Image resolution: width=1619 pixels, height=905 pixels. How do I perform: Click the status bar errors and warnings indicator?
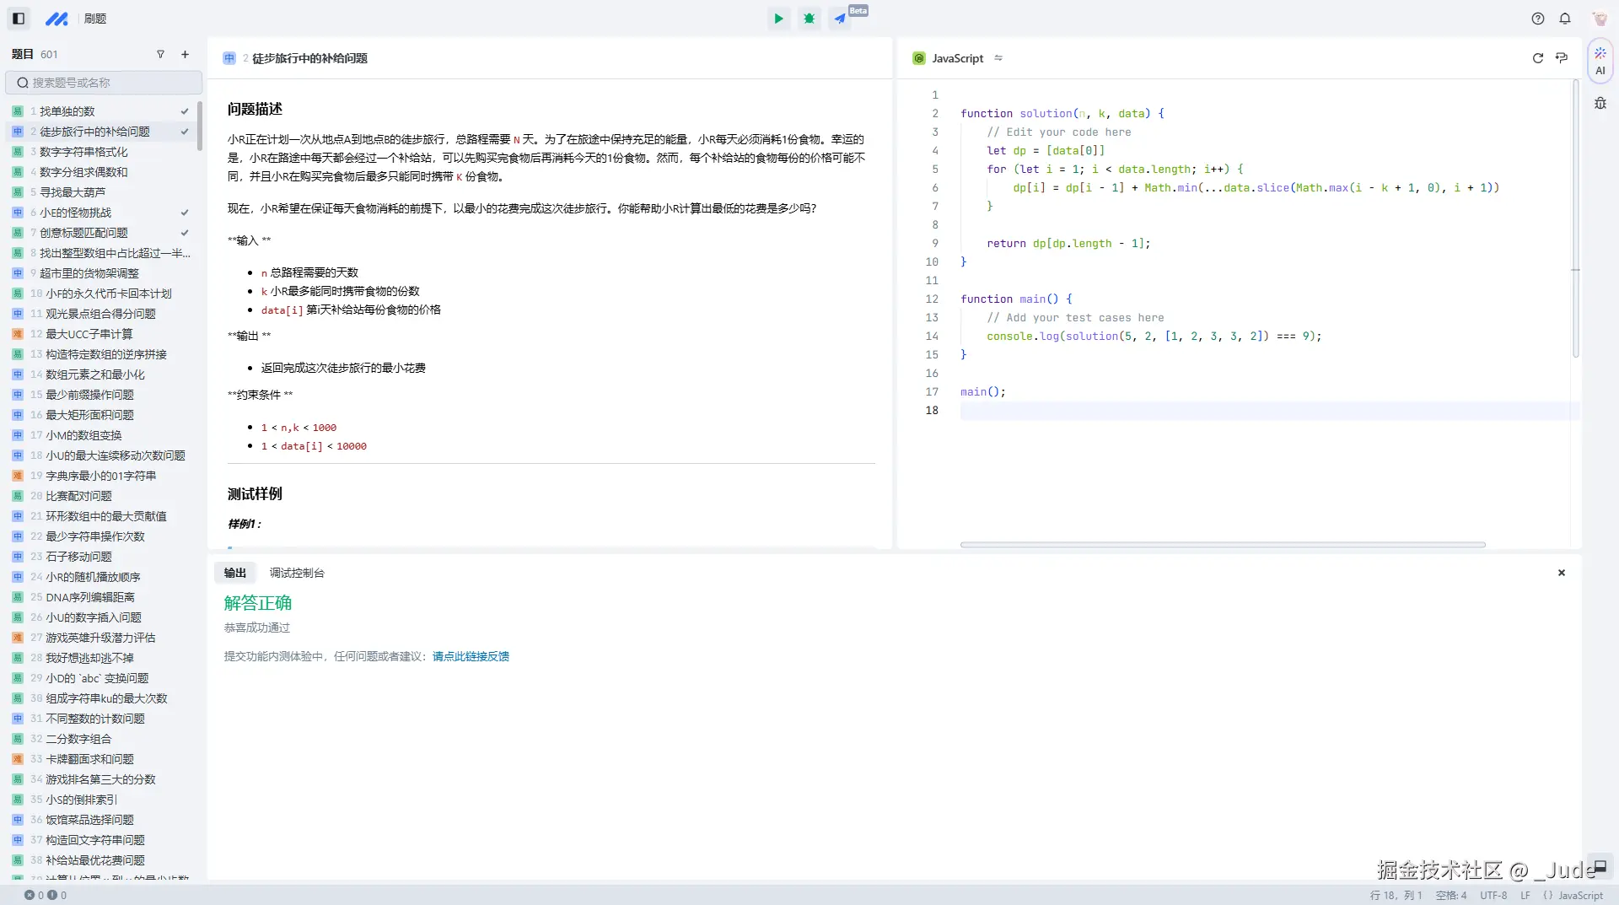(46, 895)
